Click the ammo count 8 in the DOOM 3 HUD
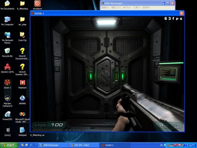The image size is (197, 148). click(x=161, y=125)
